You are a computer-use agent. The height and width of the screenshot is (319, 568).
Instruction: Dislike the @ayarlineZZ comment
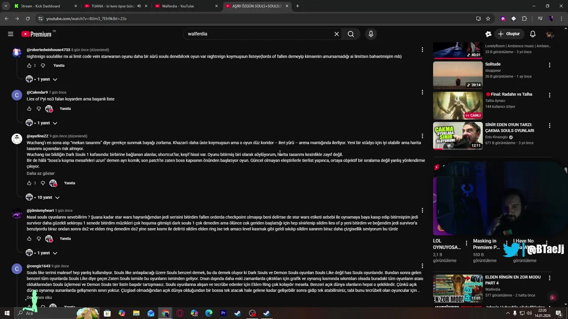pos(43,183)
